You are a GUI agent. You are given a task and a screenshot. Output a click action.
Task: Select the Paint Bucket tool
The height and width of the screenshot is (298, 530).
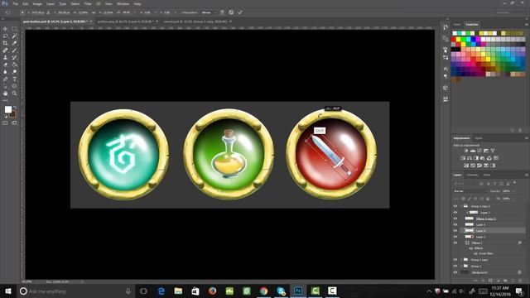15,65
